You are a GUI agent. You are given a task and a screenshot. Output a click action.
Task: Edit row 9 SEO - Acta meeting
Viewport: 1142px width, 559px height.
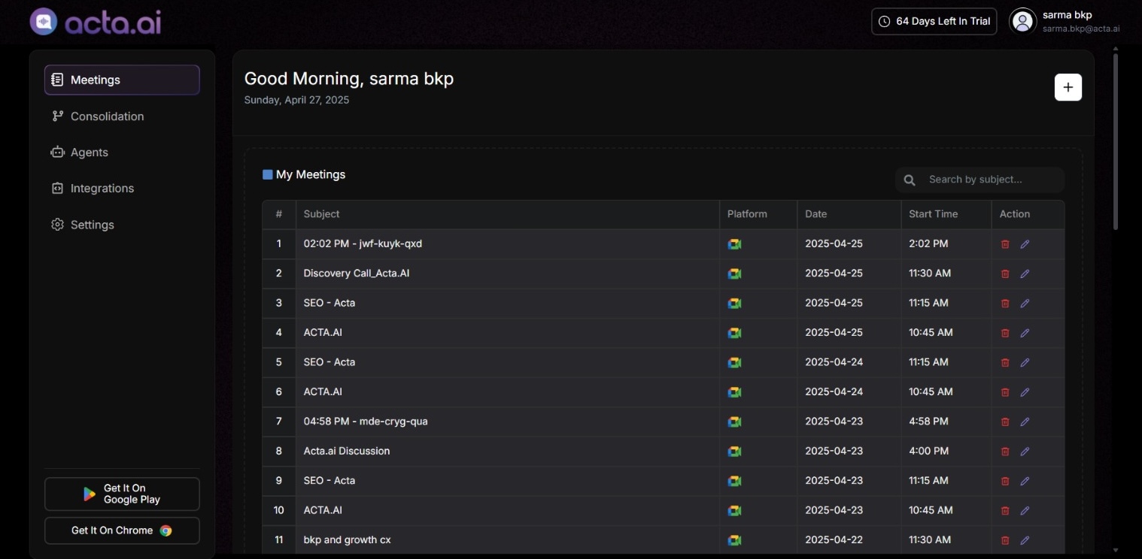[1025, 481]
